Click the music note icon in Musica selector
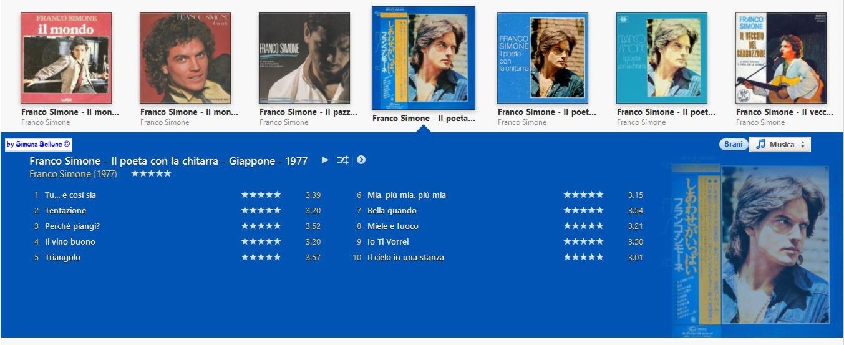This screenshot has height=345, width=844. click(x=760, y=144)
